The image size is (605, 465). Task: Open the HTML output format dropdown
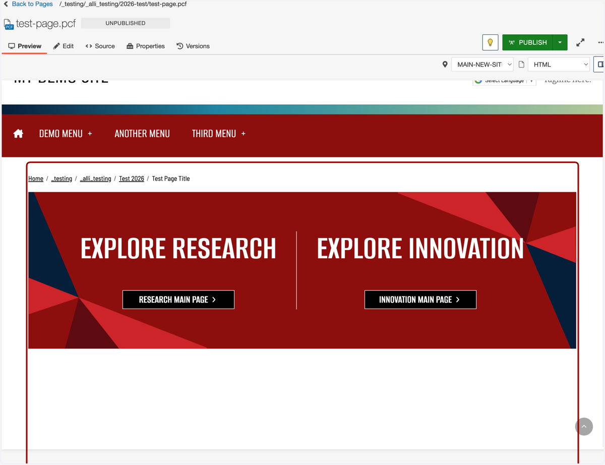pyautogui.click(x=559, y=65)
